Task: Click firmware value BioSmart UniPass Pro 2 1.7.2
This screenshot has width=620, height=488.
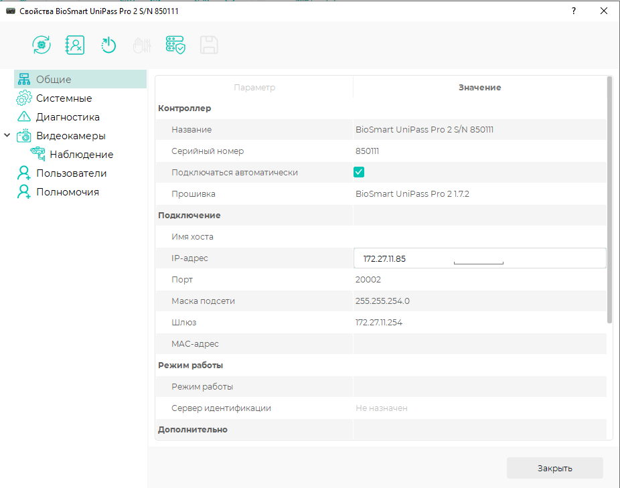Action: (x=412, y=193)
